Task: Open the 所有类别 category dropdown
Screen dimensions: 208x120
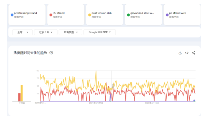Action: click(71, 32)
